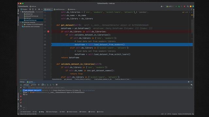This screenshot has height=117, width=209.
Task: Open Search Everywhere magnifier icon
Action: (188, 6)
